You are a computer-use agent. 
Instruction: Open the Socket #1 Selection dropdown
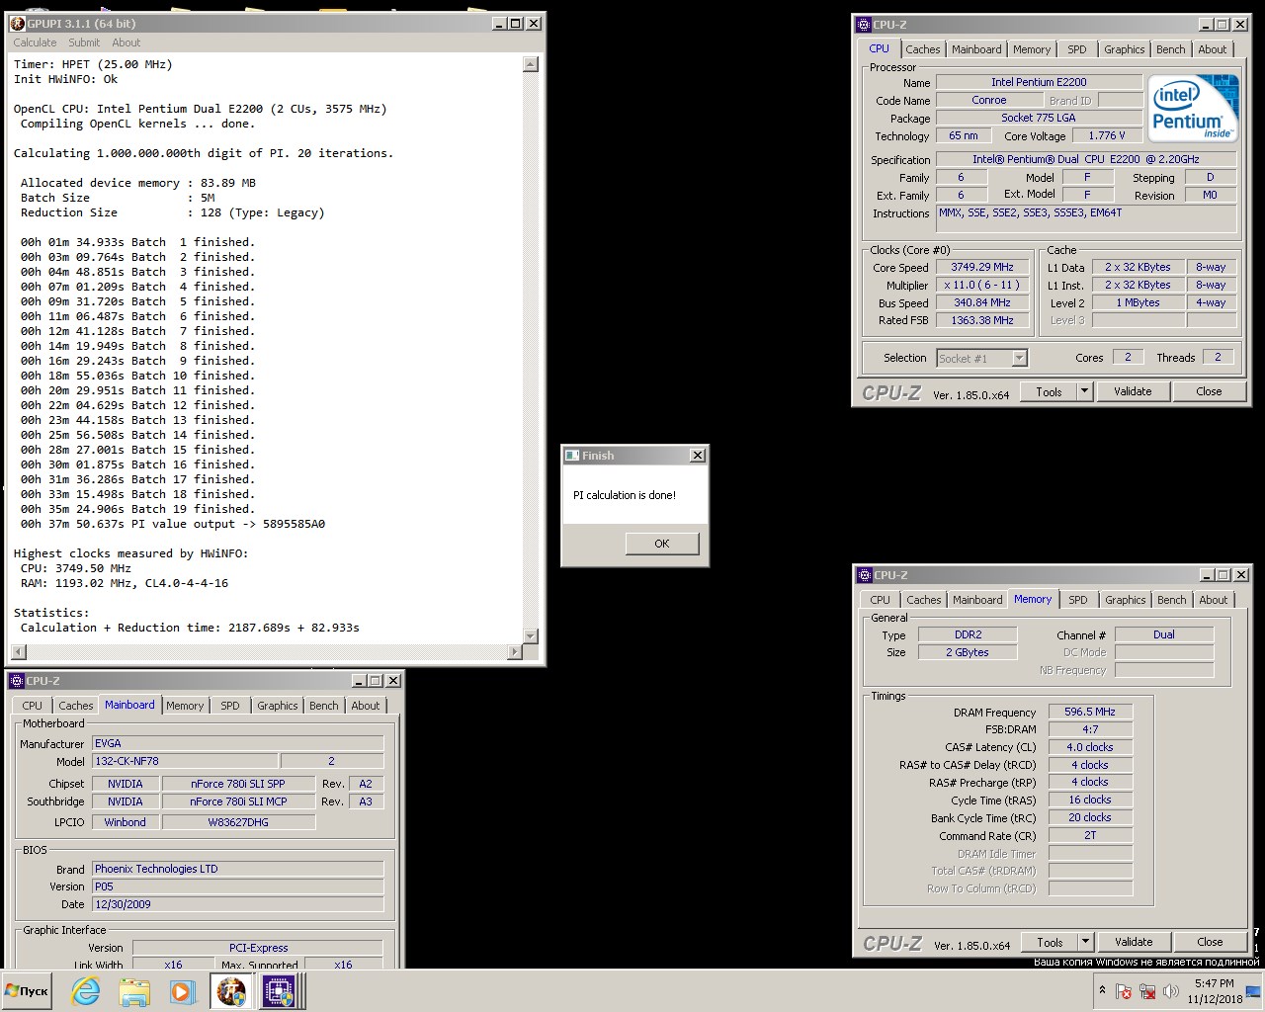pyautogui.click(x=982, y=358)
